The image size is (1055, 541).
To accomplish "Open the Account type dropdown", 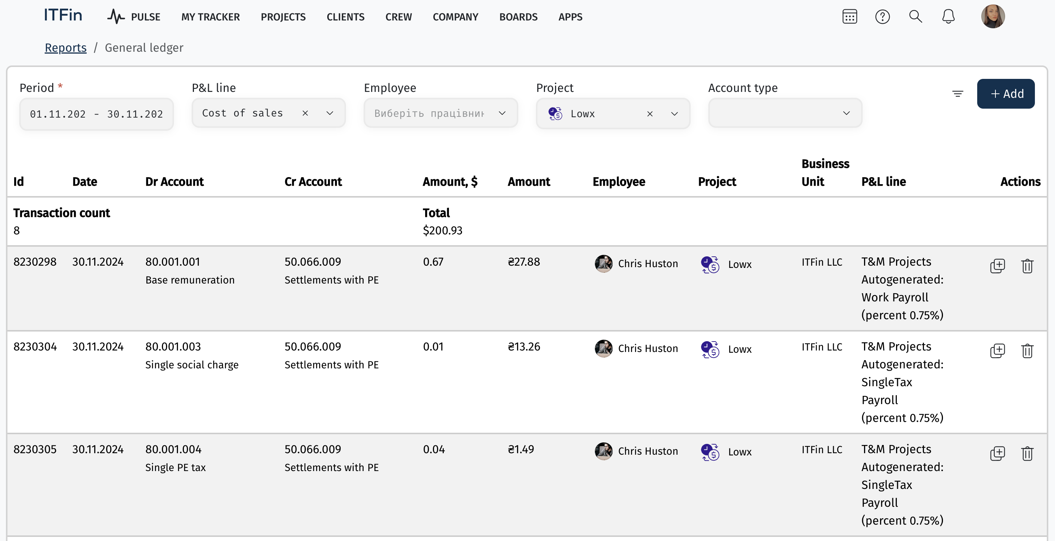I will point(785,113).
